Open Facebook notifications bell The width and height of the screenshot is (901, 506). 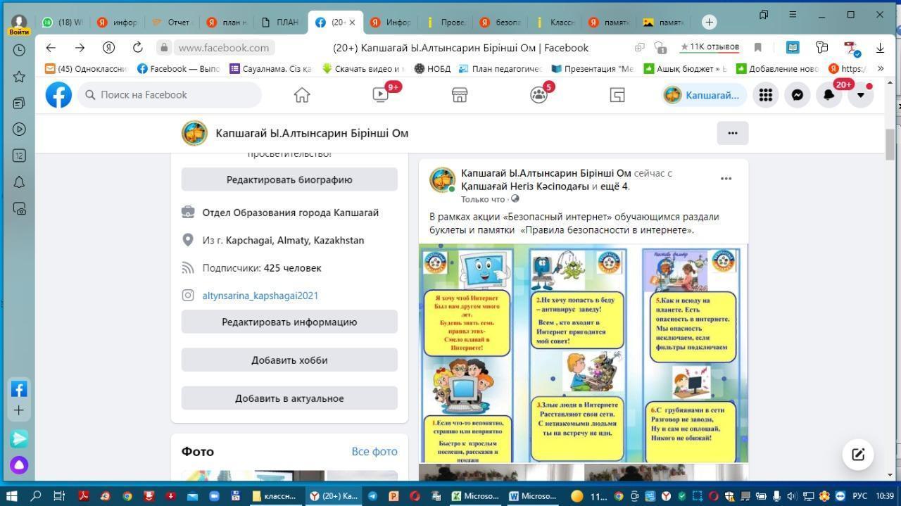click(829, 95)
